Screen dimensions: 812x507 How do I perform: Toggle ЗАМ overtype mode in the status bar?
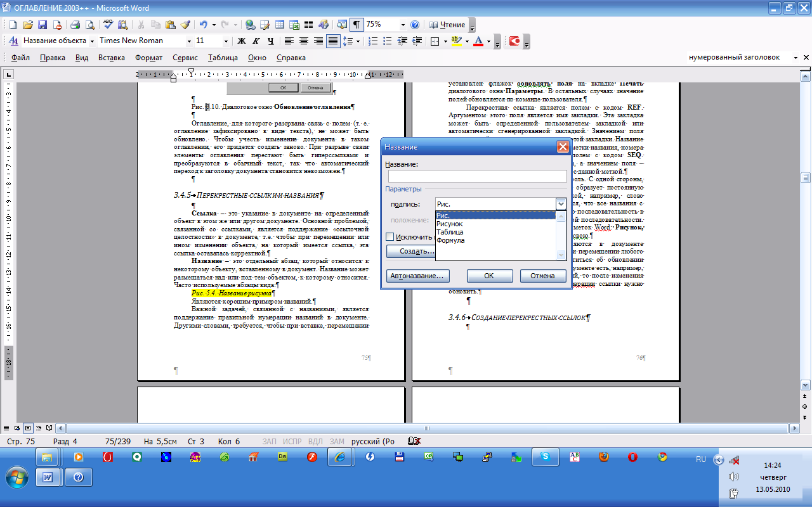pos(337,441)
